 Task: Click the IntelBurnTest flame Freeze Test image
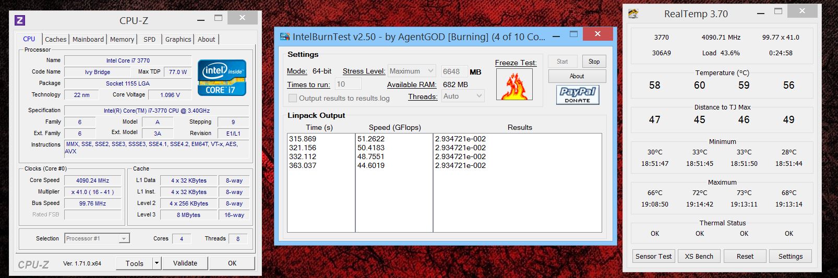(514, 84)
